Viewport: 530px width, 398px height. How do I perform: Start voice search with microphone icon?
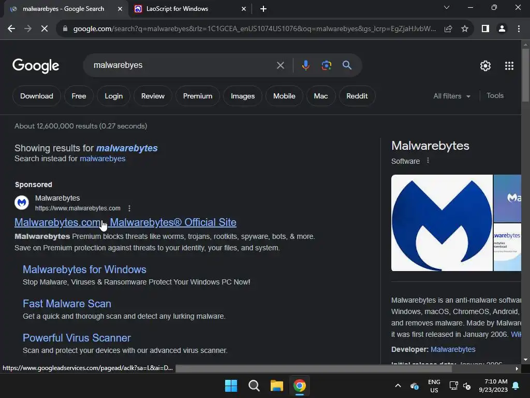[305, 65]
